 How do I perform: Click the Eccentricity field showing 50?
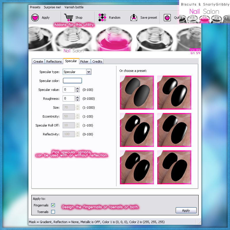coord(69,116)
